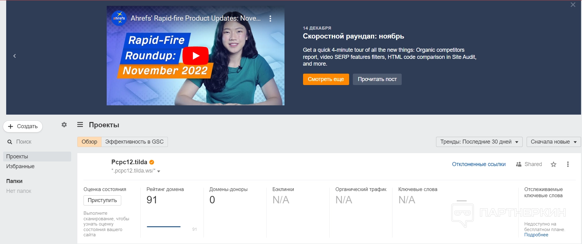Click the Ahrefs channel logo on video
582x244 pixels.
(119, 18)
